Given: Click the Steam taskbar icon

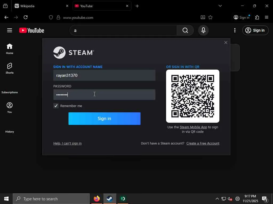Looking at the screenshot, I should pos(110,199).
